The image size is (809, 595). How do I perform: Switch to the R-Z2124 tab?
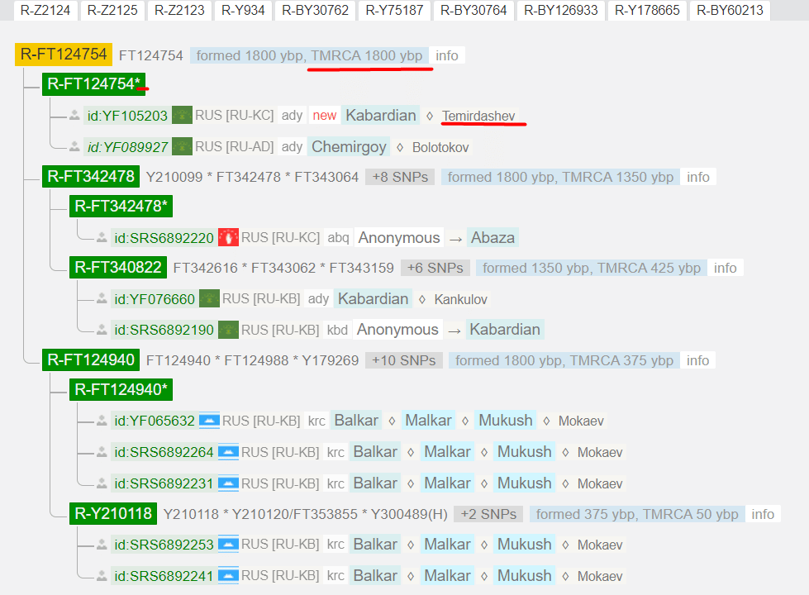pyautogui.click(x=45, y=10)
